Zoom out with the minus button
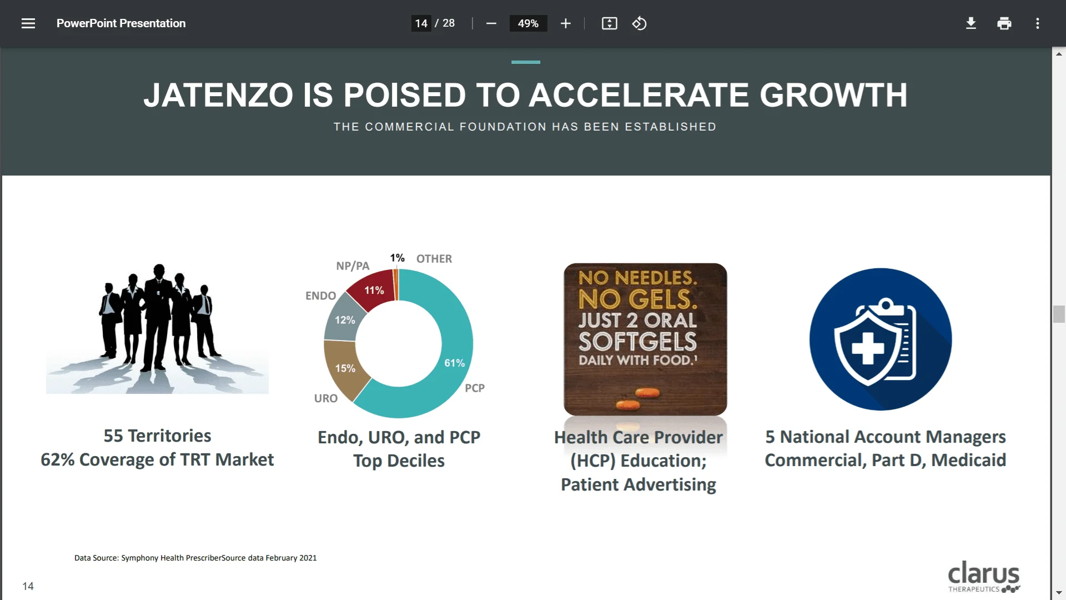Image resolution: width=1066 pixels, height=600 pixels. (491, 23)
